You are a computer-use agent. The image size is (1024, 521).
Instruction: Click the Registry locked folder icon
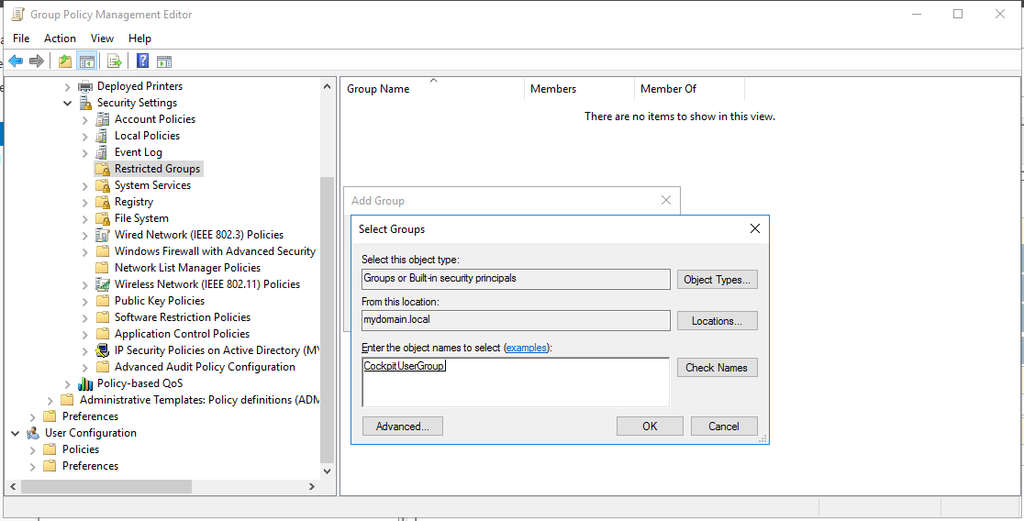tap(103, 202)
